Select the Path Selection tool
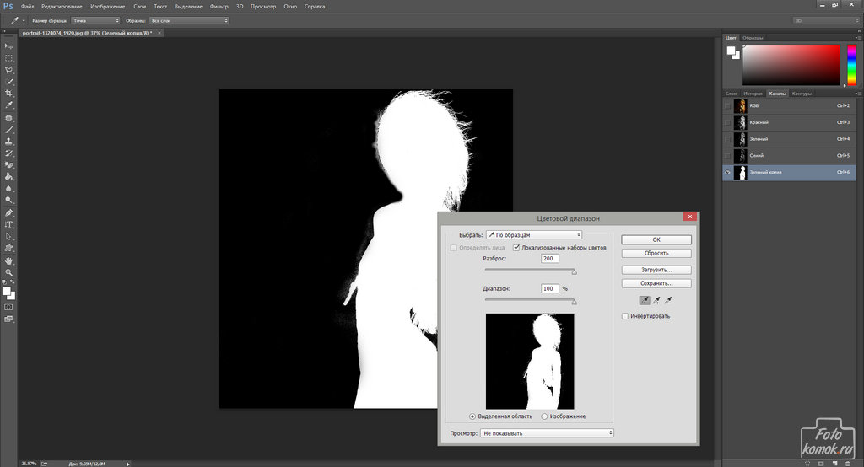This screenshot has width=864, height=467. 8,236
